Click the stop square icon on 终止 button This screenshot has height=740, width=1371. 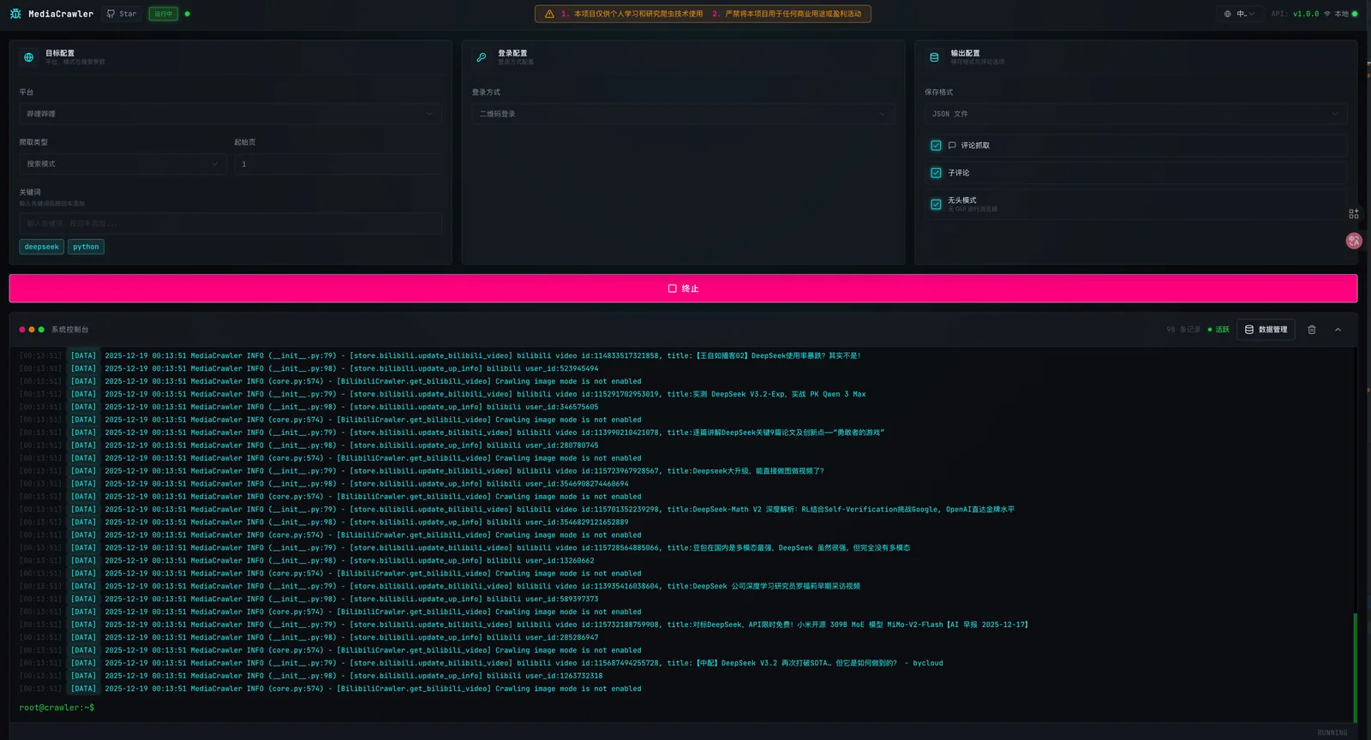673,289
